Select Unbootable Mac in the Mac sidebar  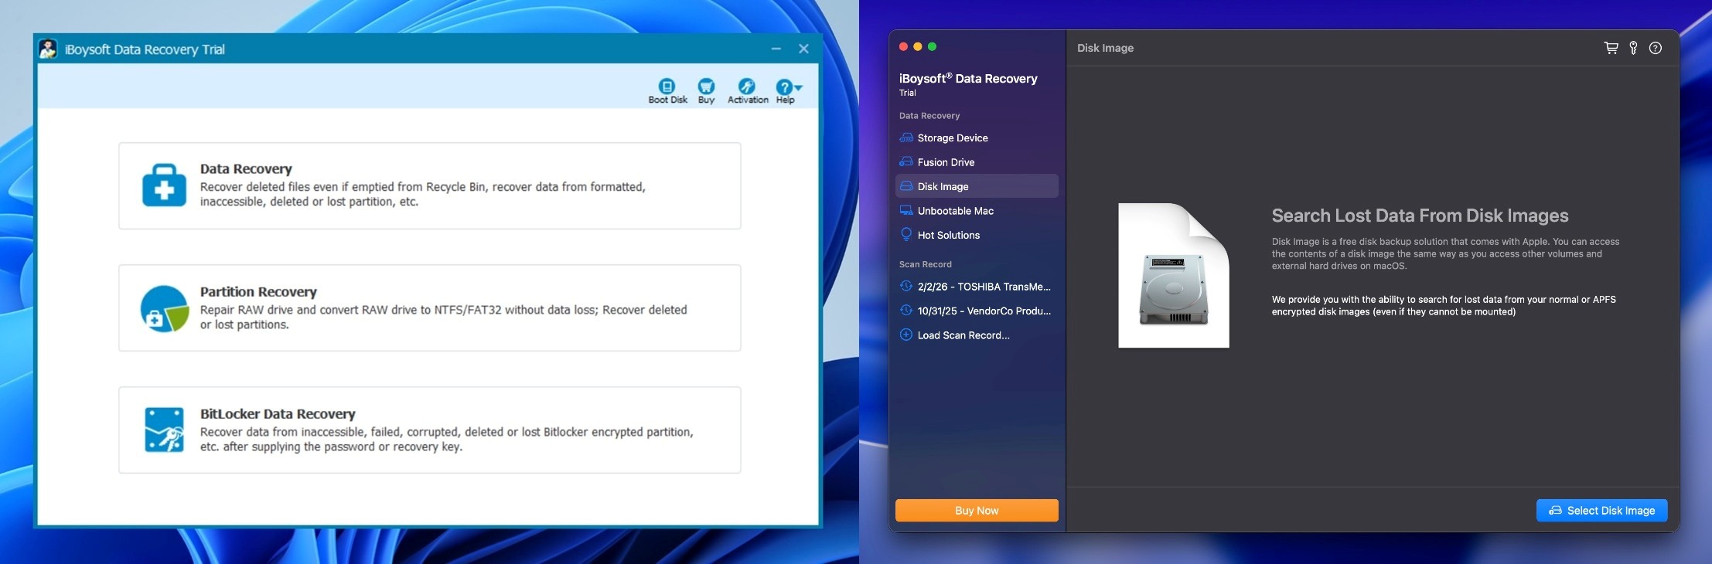click(x=977, y=211)
